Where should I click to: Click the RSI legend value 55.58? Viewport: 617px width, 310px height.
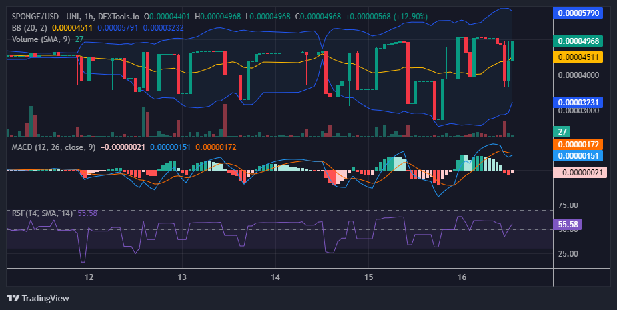(x=87, y=213)
